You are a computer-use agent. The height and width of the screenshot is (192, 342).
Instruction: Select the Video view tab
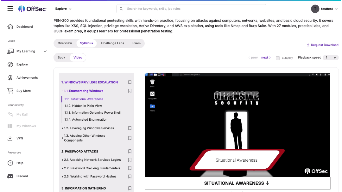click(x=78, y=57)
